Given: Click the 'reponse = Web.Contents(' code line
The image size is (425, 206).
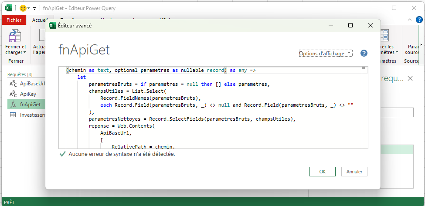Looking at the screenshot, I should (x=122, y=126).
